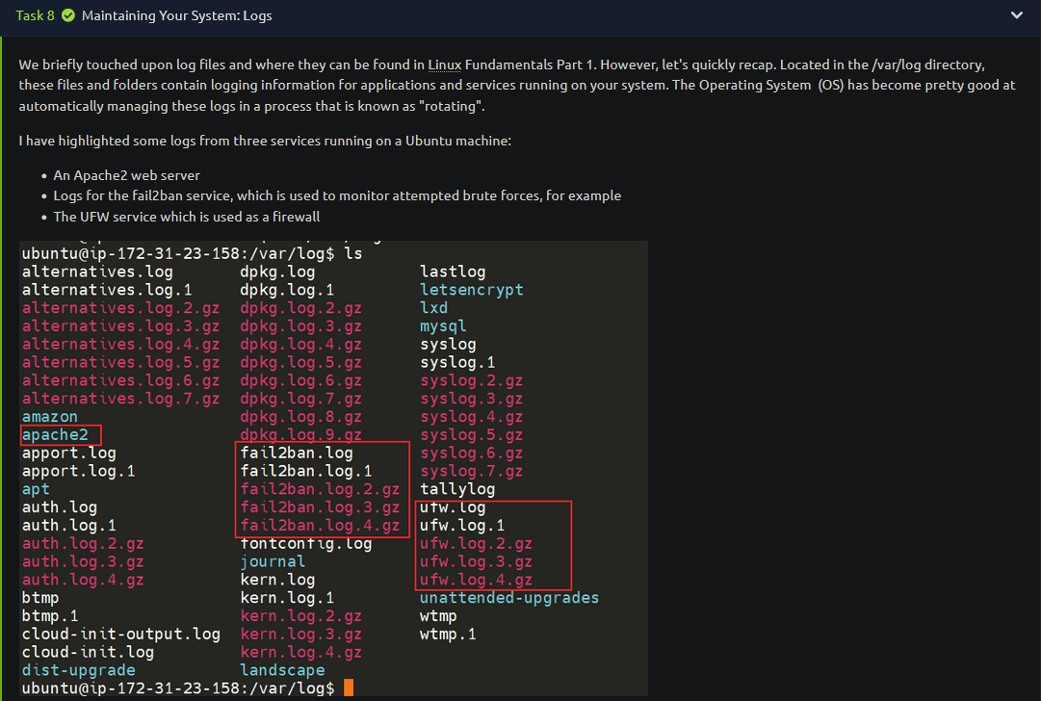This screenshot has height=701, width=1041.
Task: Click fail2ban.log in terminal listing
Action: pos(297,453)
